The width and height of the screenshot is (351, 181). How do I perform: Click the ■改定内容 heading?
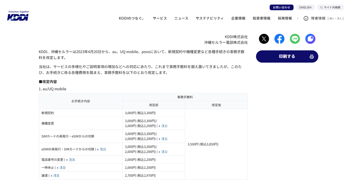tap(48, 82)
